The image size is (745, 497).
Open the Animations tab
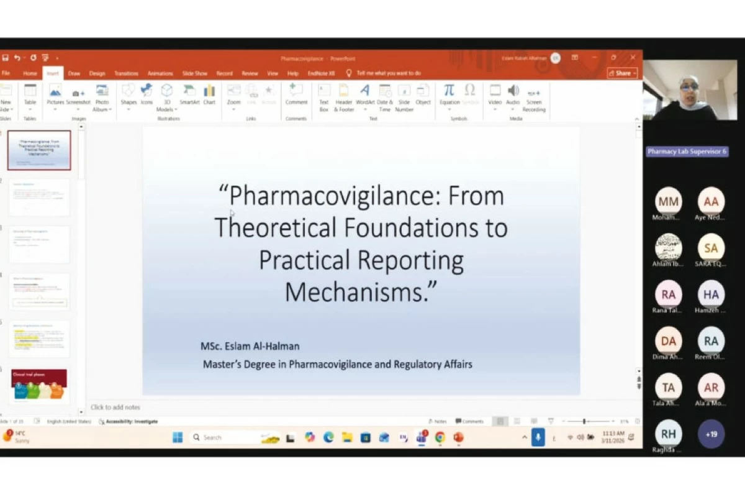pyautogui.click(x=160, y=73)
